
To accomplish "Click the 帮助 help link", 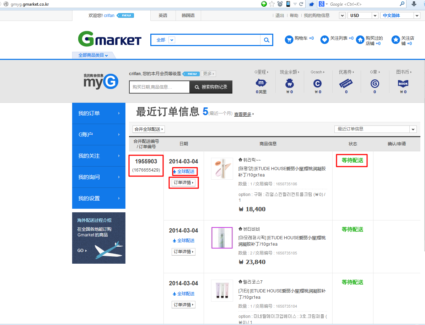I will 294,15.
